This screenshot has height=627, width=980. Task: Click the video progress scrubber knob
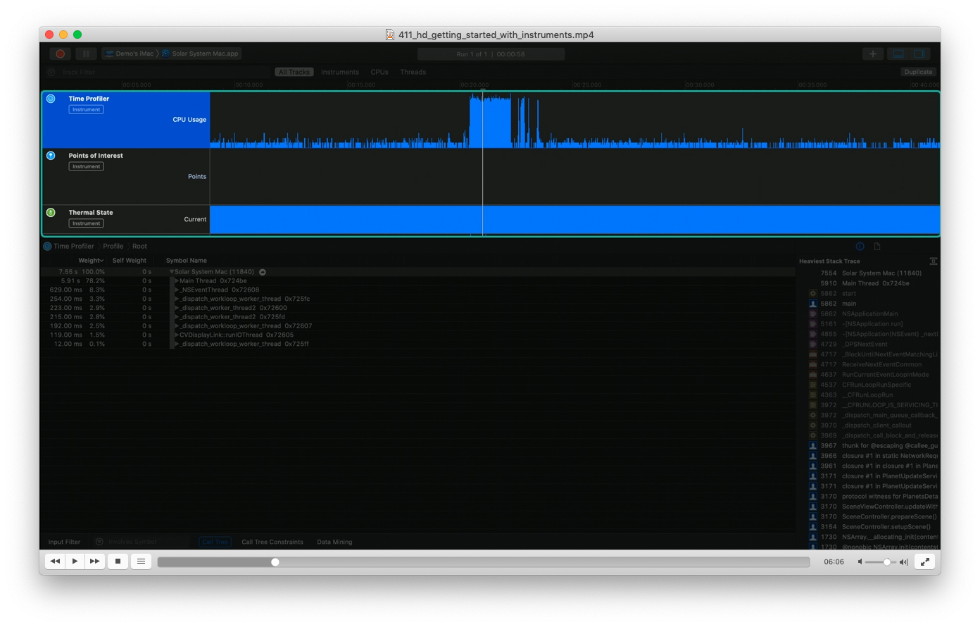(275, 562)
